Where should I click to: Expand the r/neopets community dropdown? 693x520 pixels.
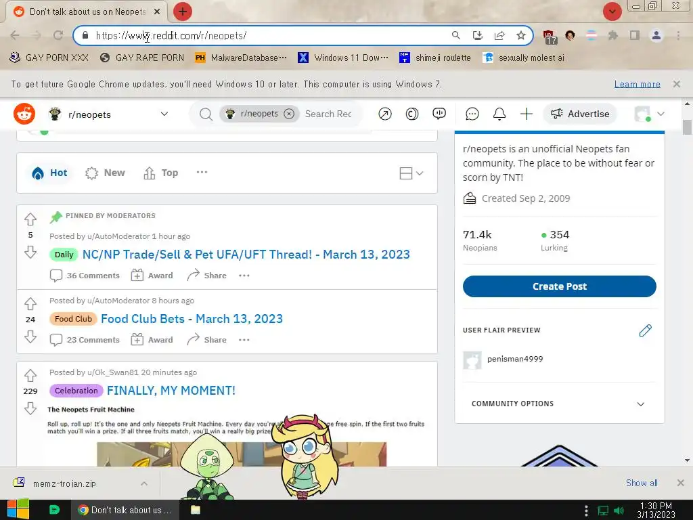tap(164, 114)
